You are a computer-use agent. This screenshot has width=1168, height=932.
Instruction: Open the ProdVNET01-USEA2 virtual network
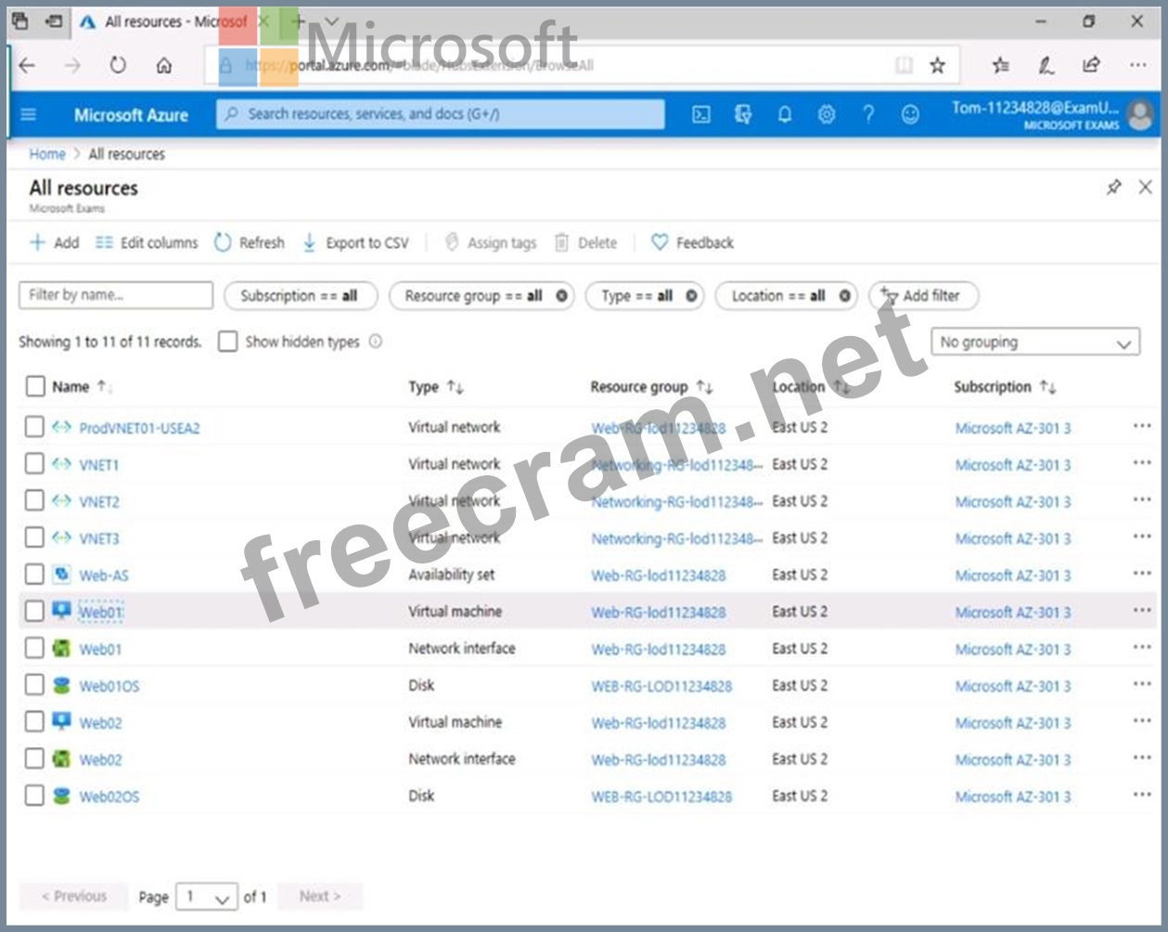click(x=139, y=428)
